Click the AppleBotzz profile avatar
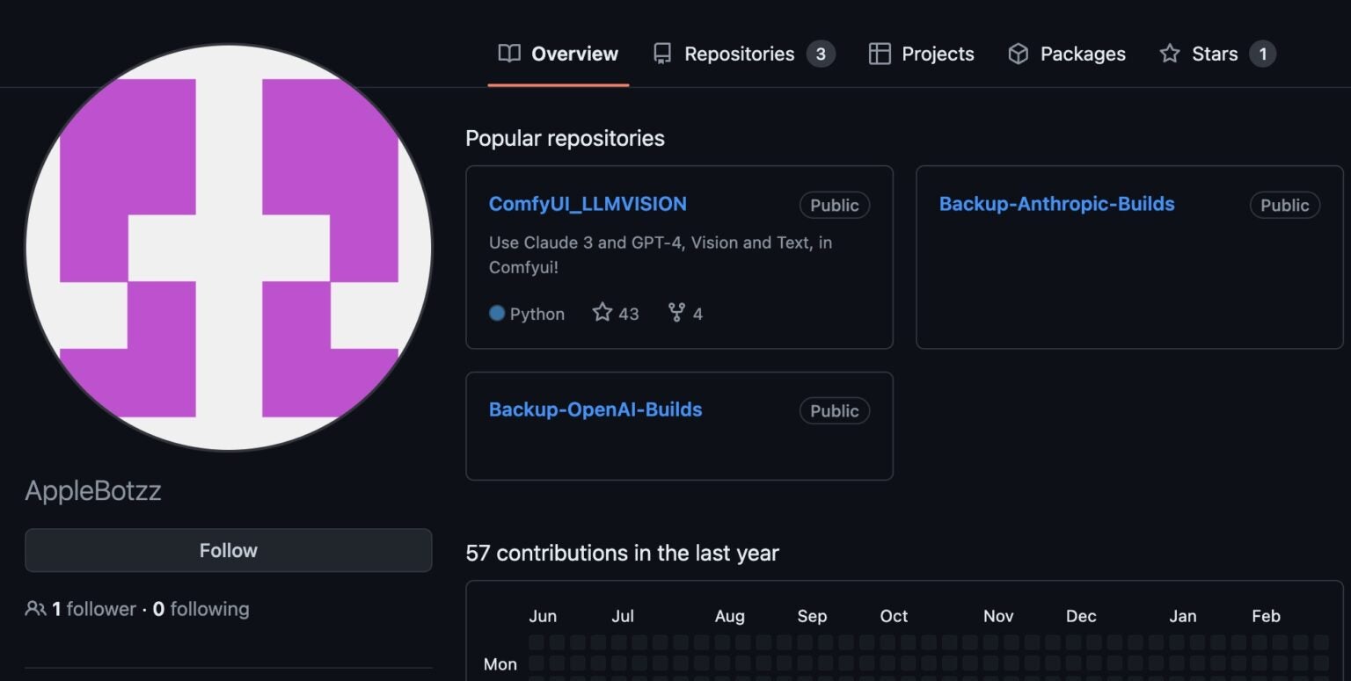The width and height of the screenshot is (1351, 681). [x=229, y=248]
